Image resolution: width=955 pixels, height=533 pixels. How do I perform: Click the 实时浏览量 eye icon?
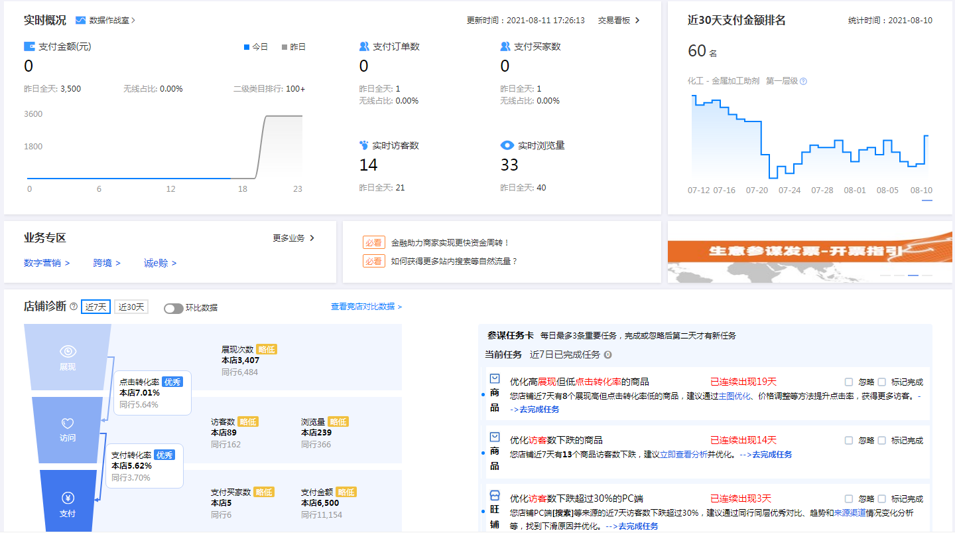pyautogui.click(x=505, y=144)
